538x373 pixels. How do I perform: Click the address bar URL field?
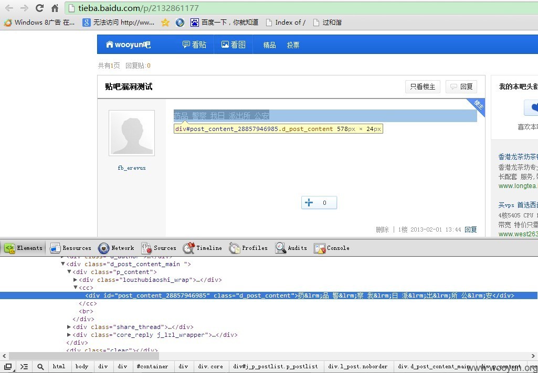tap(302, 8)
